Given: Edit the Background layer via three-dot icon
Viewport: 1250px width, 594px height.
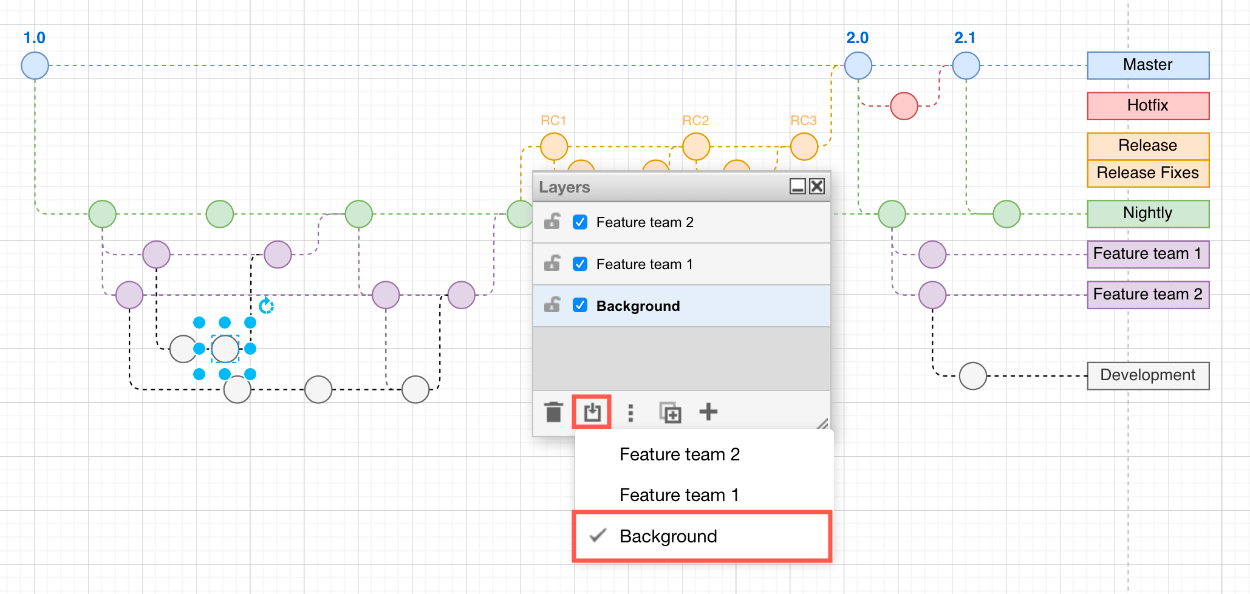Looking at the screenshot, I should [x=630, y=412].
